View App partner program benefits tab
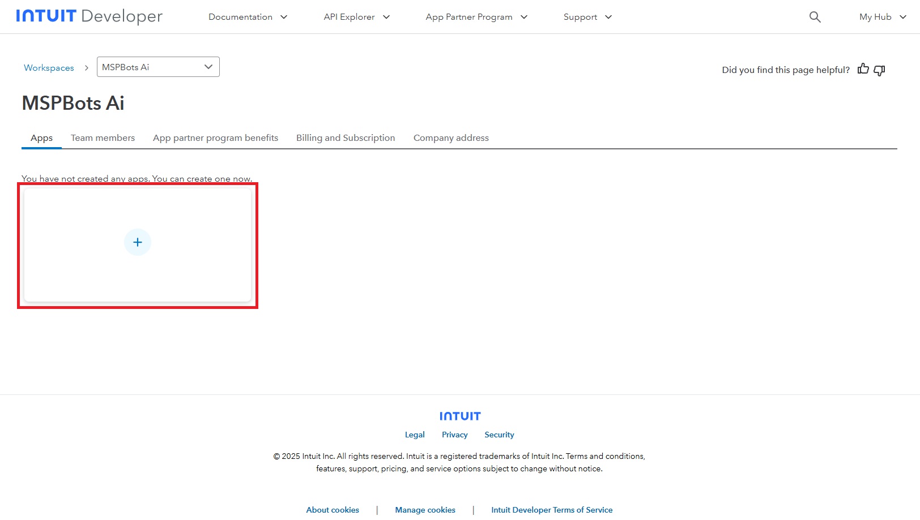 tap(215, 138)
